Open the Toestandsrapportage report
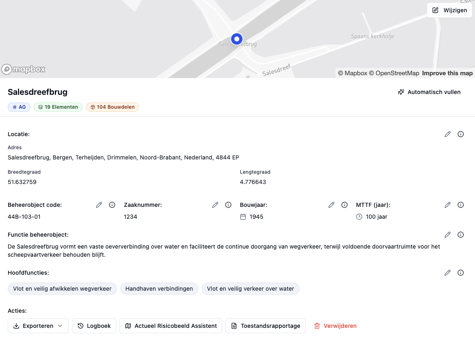Screen dimensions: 475x343 click(266, 326)
